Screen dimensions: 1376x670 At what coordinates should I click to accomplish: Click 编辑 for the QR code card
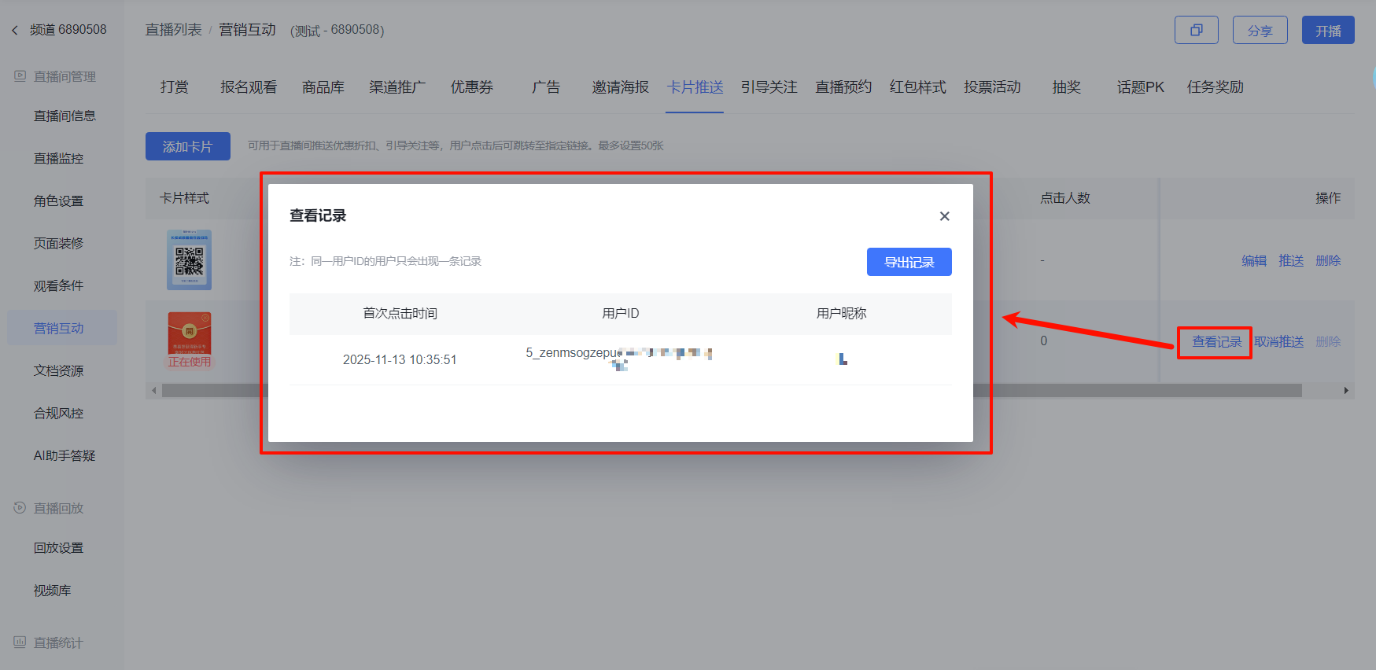coord(1254,260)
